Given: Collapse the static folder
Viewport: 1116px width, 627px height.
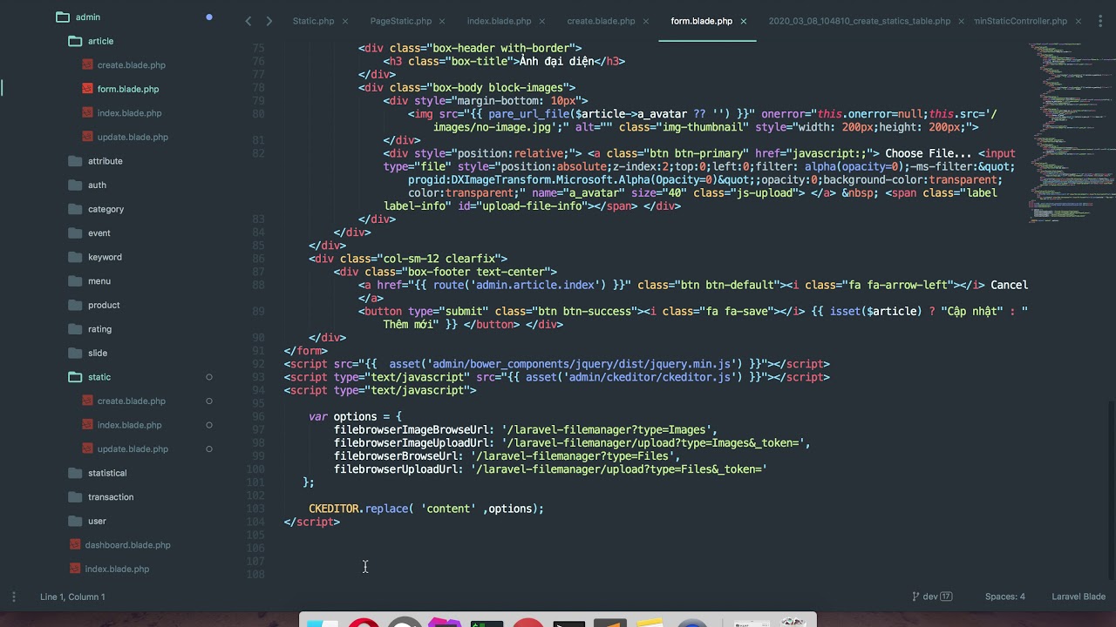Looking at the screenshot, I should pyautogui.click(x=74, y=377).
